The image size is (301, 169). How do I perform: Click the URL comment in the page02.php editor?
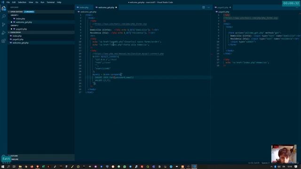(251, 18)
